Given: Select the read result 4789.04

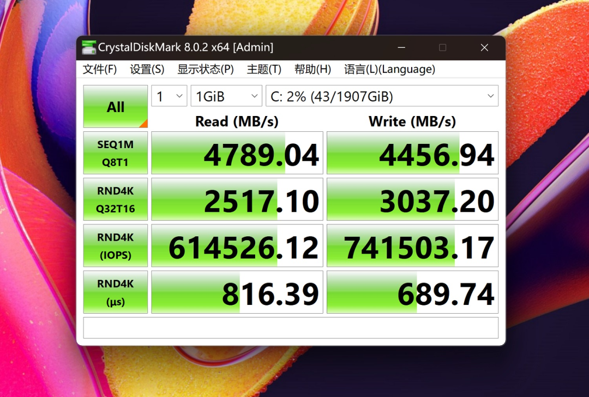Looking at the screenshot, I should (237, 152).
